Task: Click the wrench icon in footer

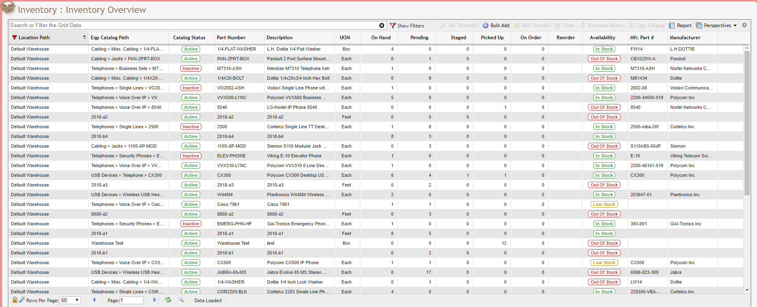Action: 22,300
